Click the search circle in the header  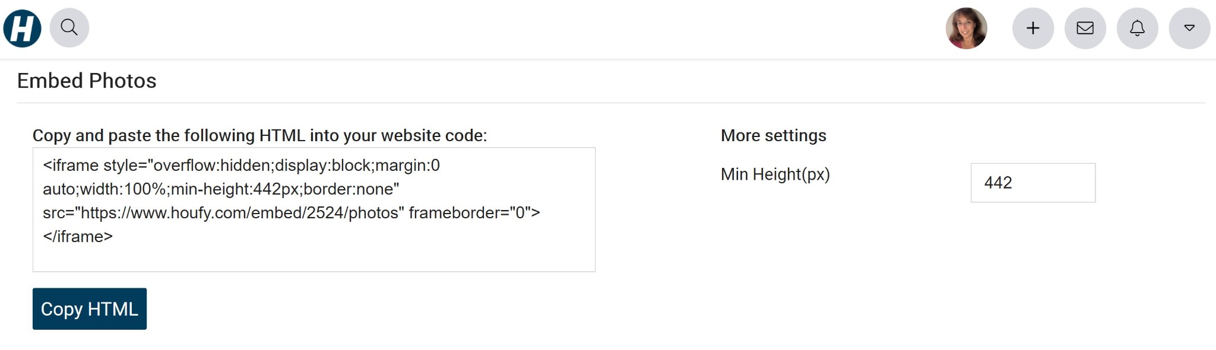(69, 27)
